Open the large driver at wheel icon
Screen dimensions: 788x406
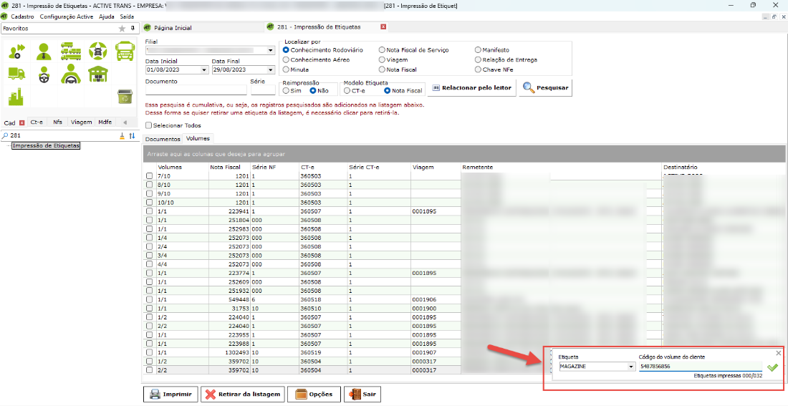click(71, 74)
